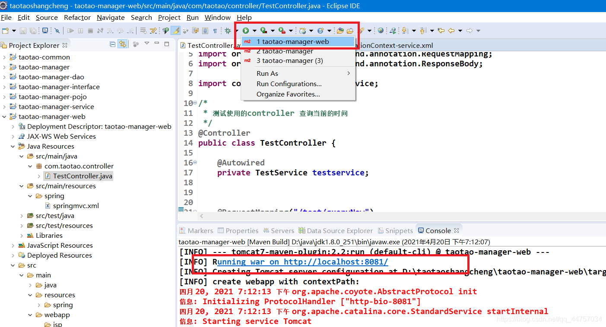Select springmvc.xml in project tree
This screenshot has height=327, width=606.
72,206
